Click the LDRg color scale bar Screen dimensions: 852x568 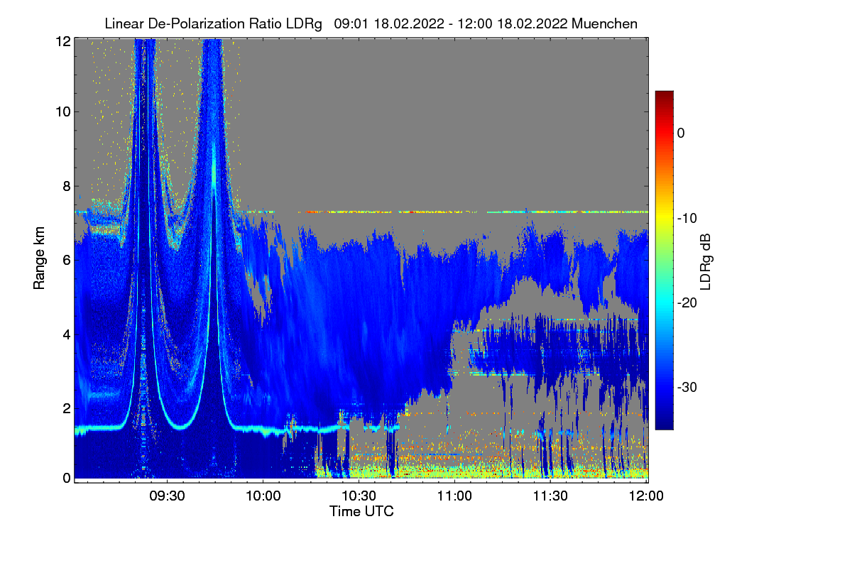coord(664,260)
